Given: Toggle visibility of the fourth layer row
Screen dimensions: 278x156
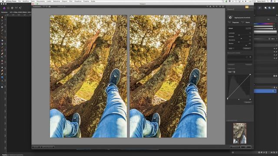Looking at the screenshot, I should (x=274, y=58).
